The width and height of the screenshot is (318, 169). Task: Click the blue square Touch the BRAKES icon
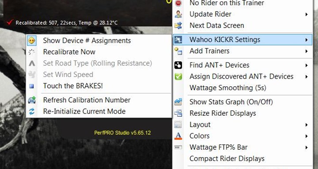pos(32,86)
